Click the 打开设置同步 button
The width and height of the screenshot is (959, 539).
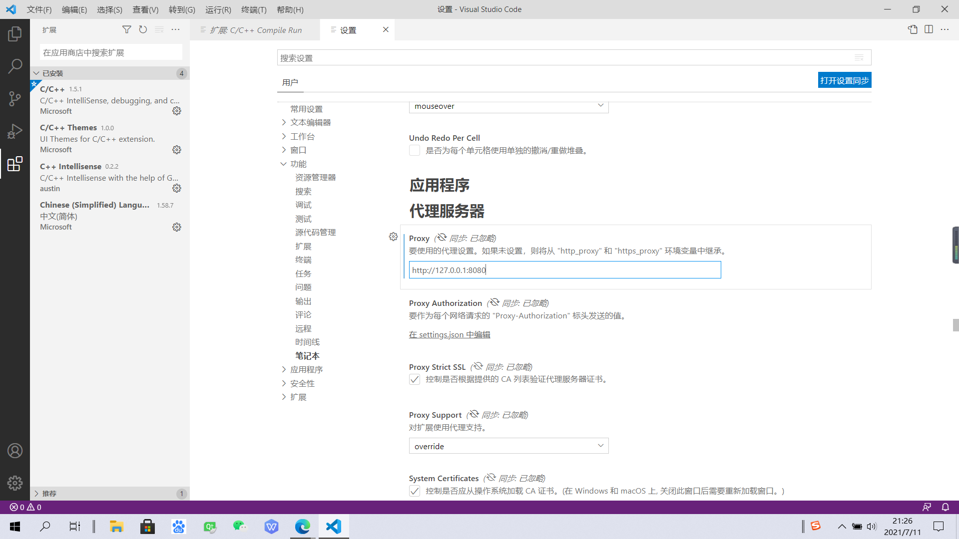(844, 80)
